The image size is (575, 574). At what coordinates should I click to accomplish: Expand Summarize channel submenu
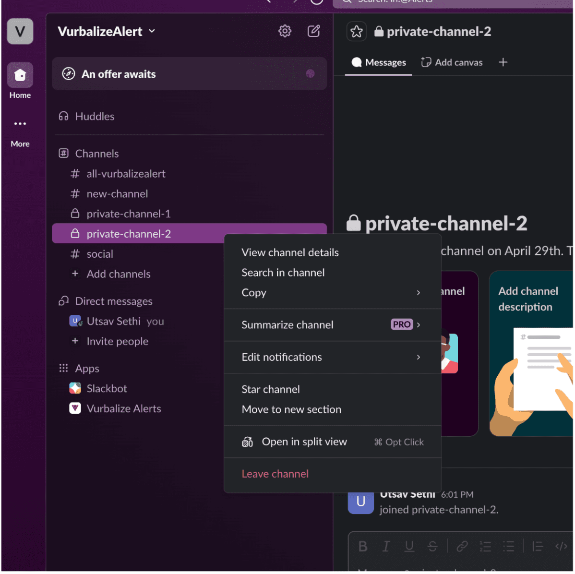coord(419,324)
